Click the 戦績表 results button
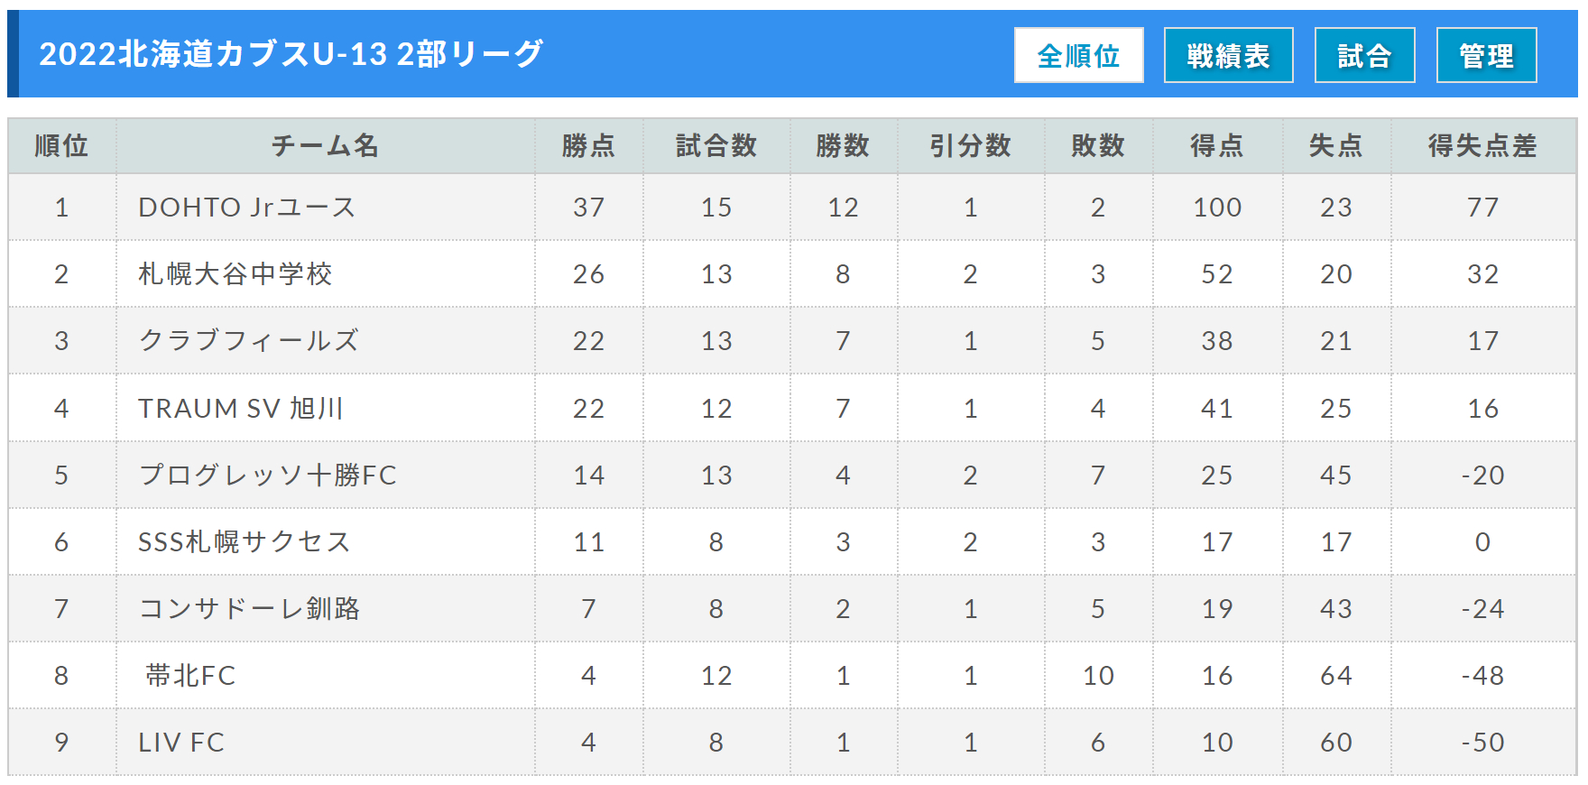Image resolution: width=1588 pixels, height=785 pixels. (x=1228, y=55)
